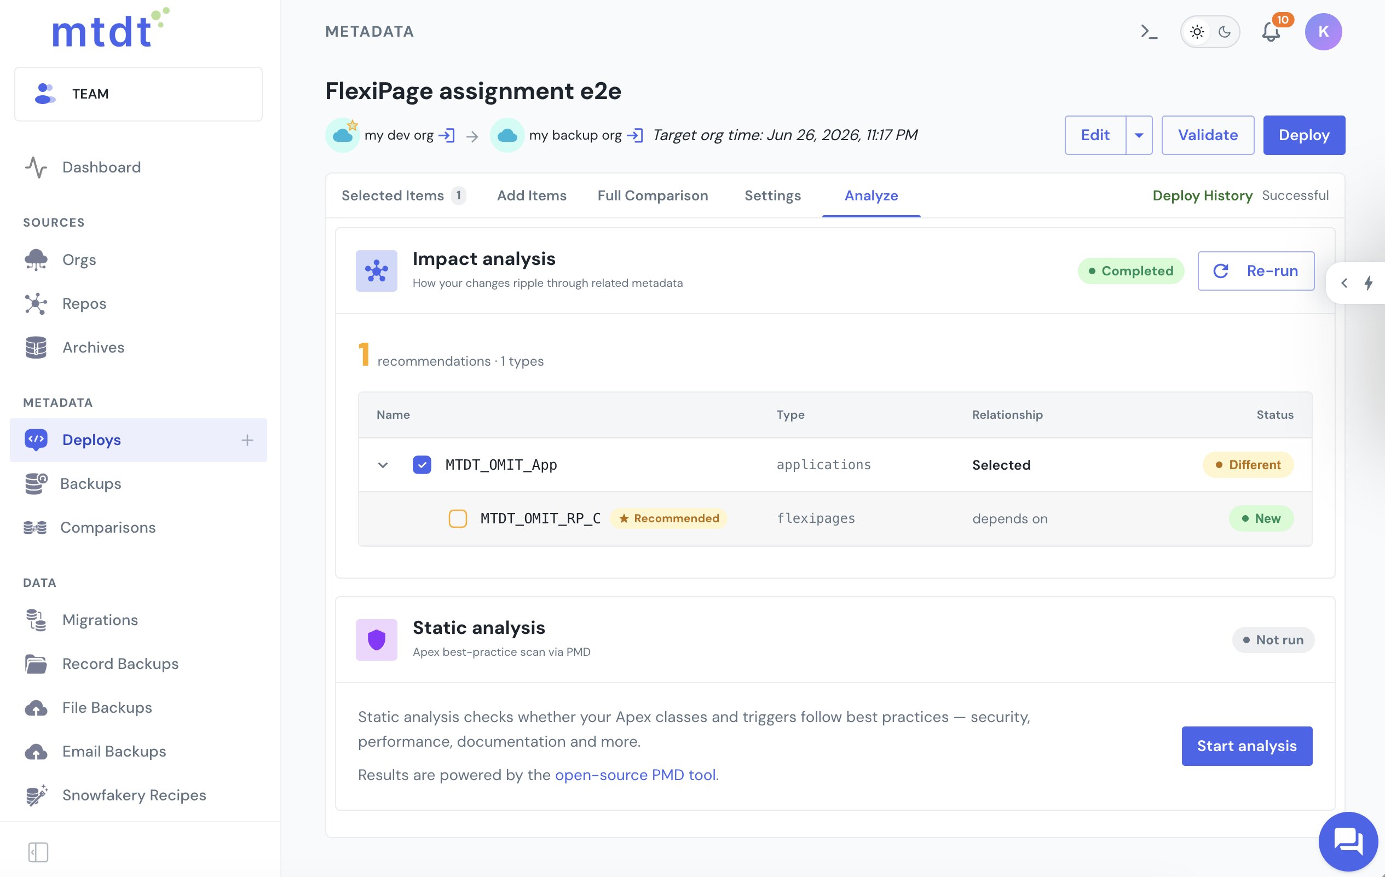1385x877 pixels.
Task: Click the mtdt logo
Action: coord(111,27)
